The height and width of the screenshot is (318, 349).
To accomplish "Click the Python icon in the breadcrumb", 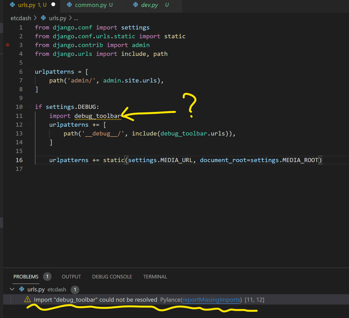I will (44, 18).
